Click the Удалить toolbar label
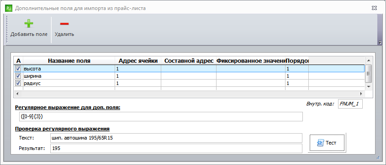Viewport: 386px width, 165px height. click(x=64, y=34)
